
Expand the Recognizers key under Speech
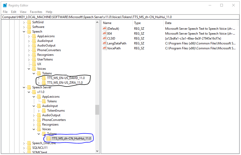[29, 55]
